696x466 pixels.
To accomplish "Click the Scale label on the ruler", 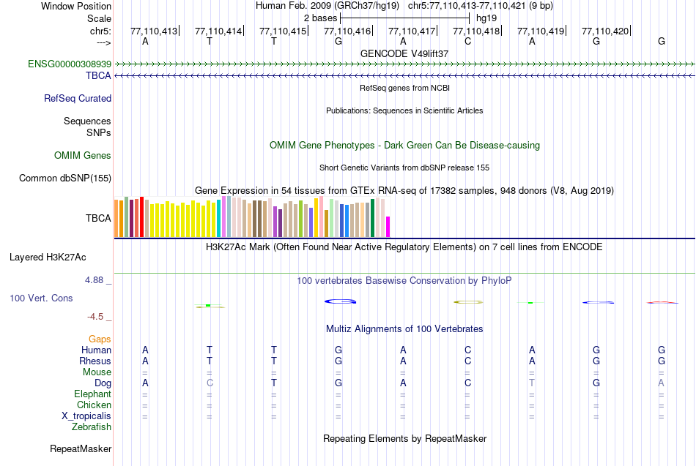I will pyautogui.click(x=99, y=18).
